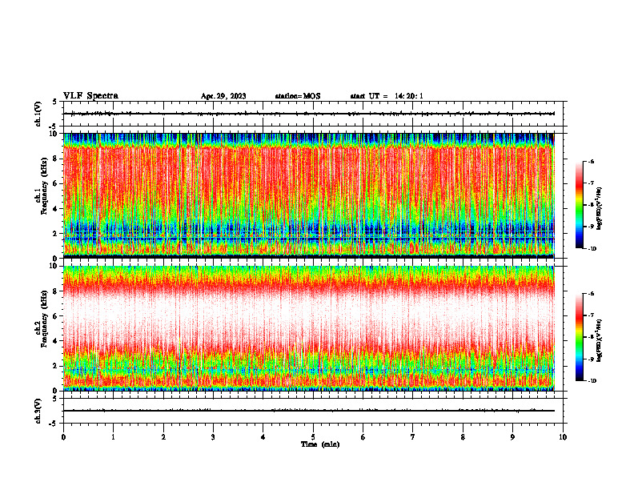Click the '-6' label on ch.1 colorbar
This screenshot has height=490, width=634.
click(x=591, y=162)
